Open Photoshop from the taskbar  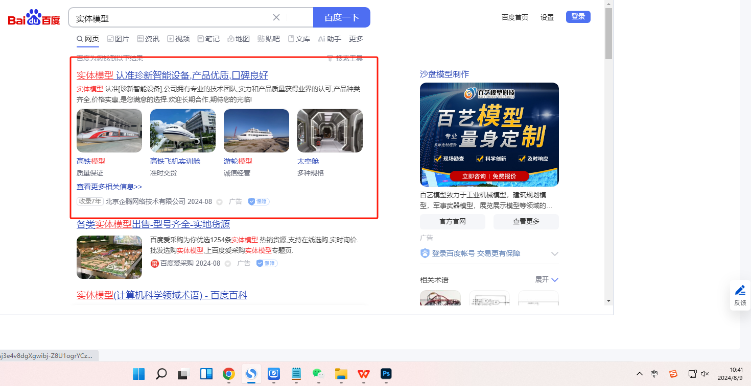click(x=386, y=374)
